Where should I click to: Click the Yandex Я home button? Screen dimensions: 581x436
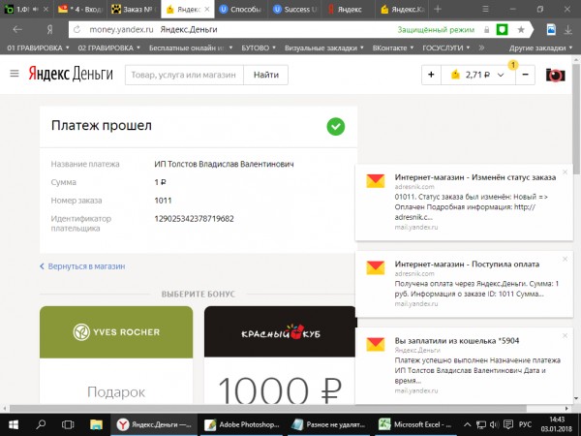pos(49,30)
